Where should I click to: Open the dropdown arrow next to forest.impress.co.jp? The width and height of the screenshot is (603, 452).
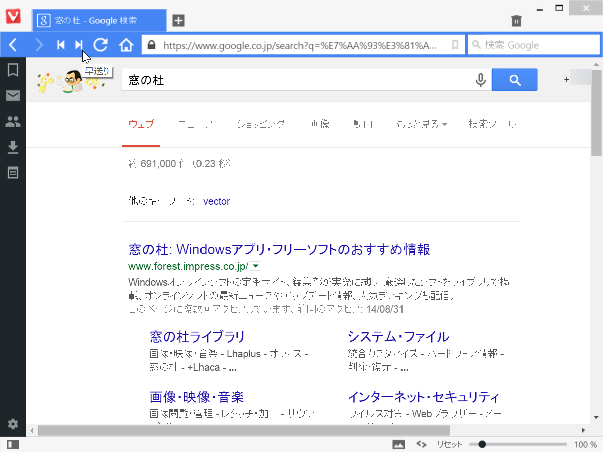pos(256,266)
